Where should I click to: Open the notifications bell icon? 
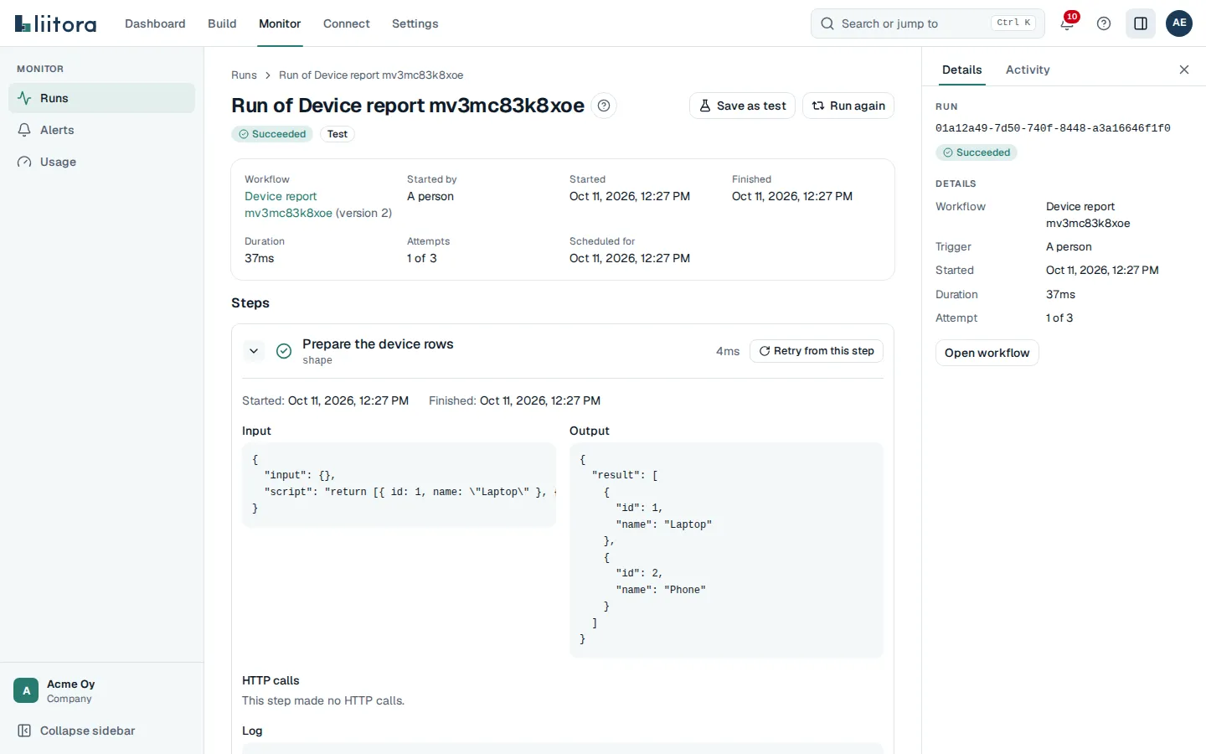[1067, 23]
